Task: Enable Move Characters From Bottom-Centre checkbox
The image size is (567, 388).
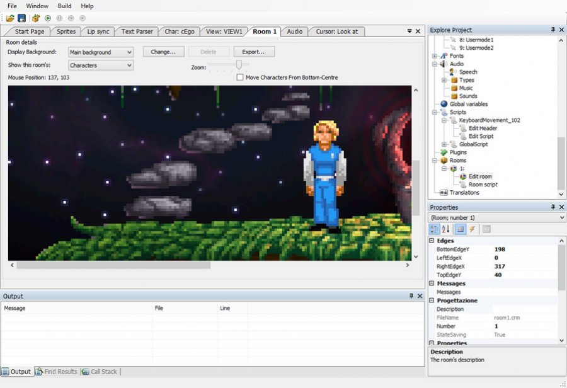Action: click(x=240, y=77)
